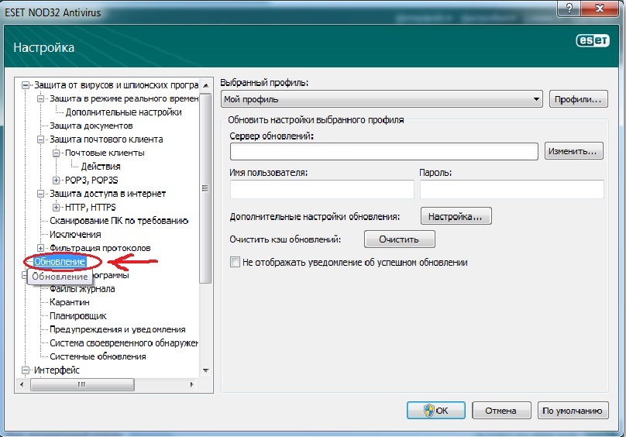Click the 'Сервер обновлений' input field
The height and width of the screenshot is (437, 626).
(384, 152)
